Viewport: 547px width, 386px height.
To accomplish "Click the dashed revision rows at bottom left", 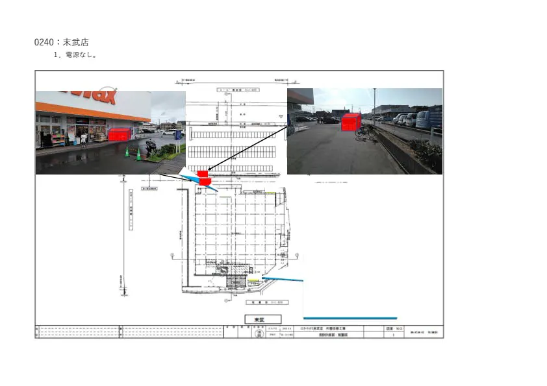I will pos(78,332).
